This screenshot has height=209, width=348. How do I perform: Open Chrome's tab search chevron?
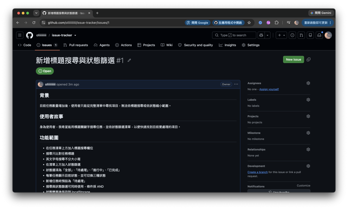[x=36, y=13]
